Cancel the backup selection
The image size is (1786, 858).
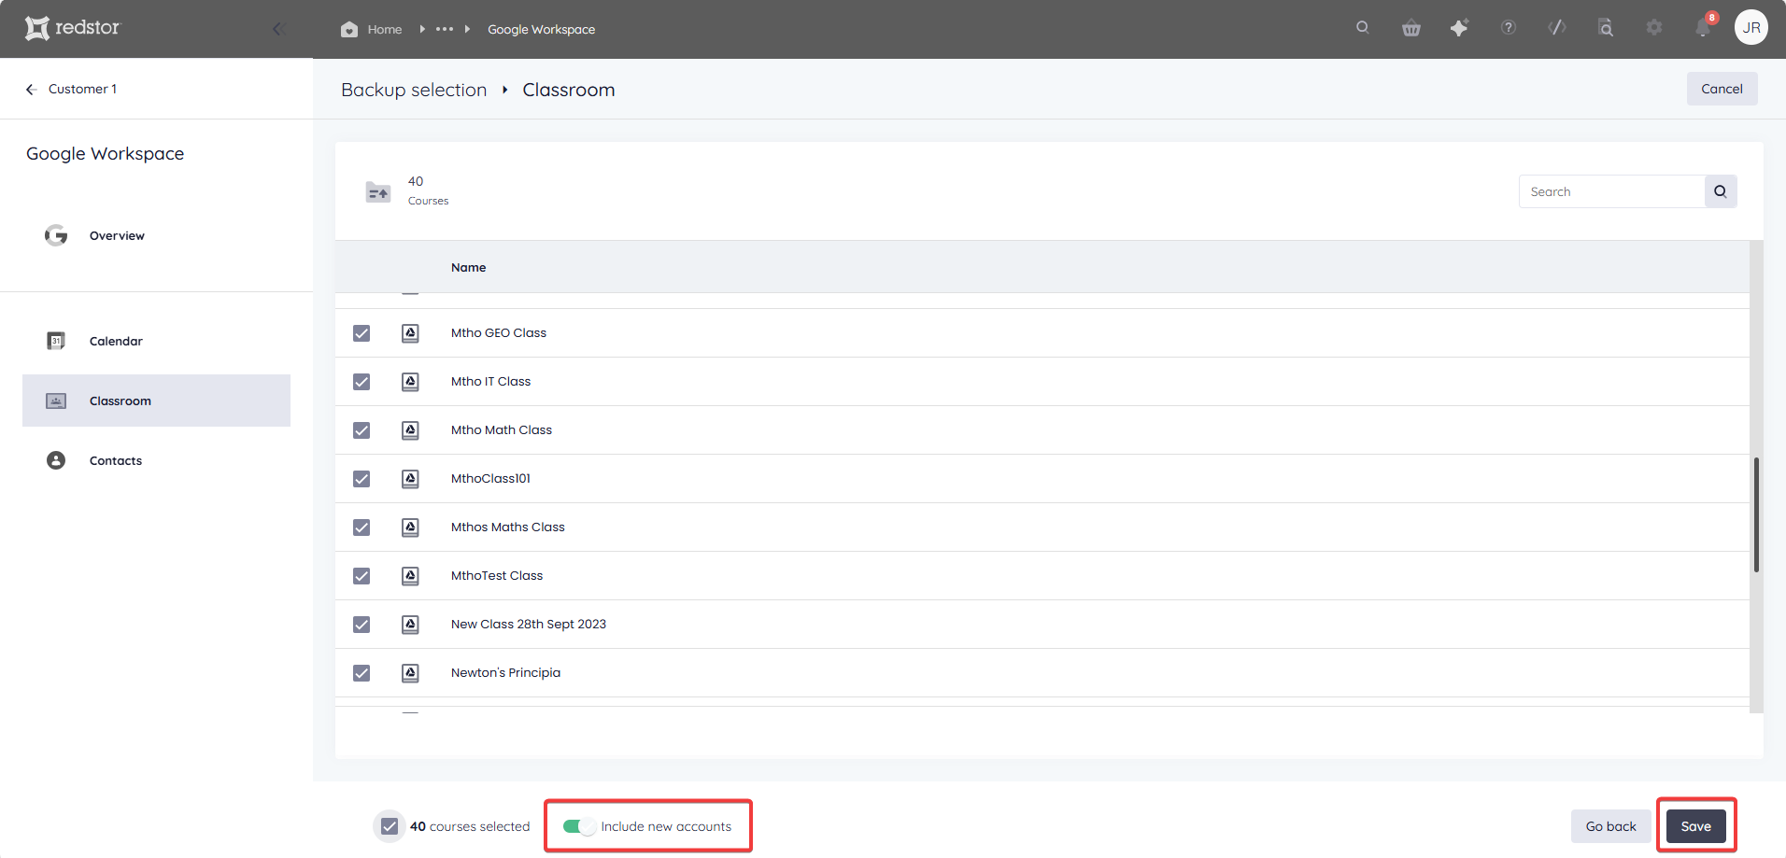pyautogui.click(x=1722, y=89)
